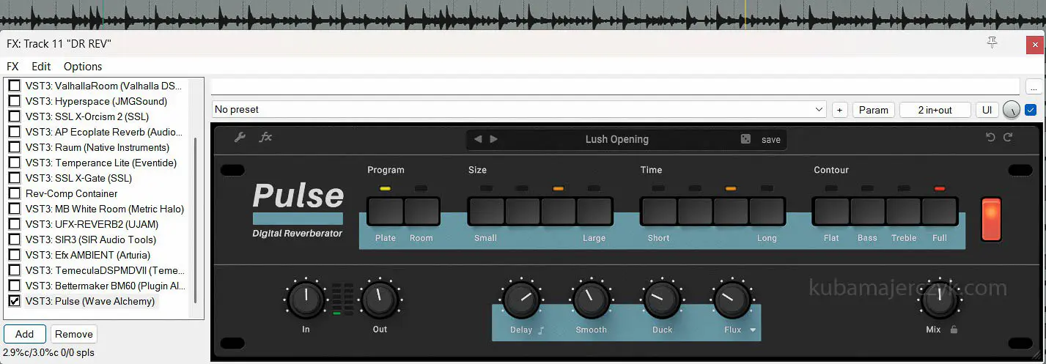
Task: Open the 2 in+out routing selector
Action: (x=935, y=110)
